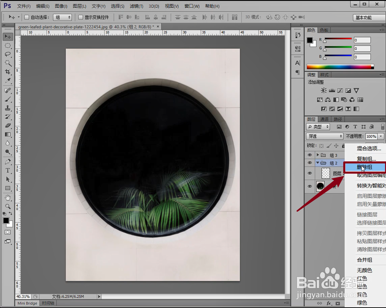Open the Character panel icon

tap(298, 63)
